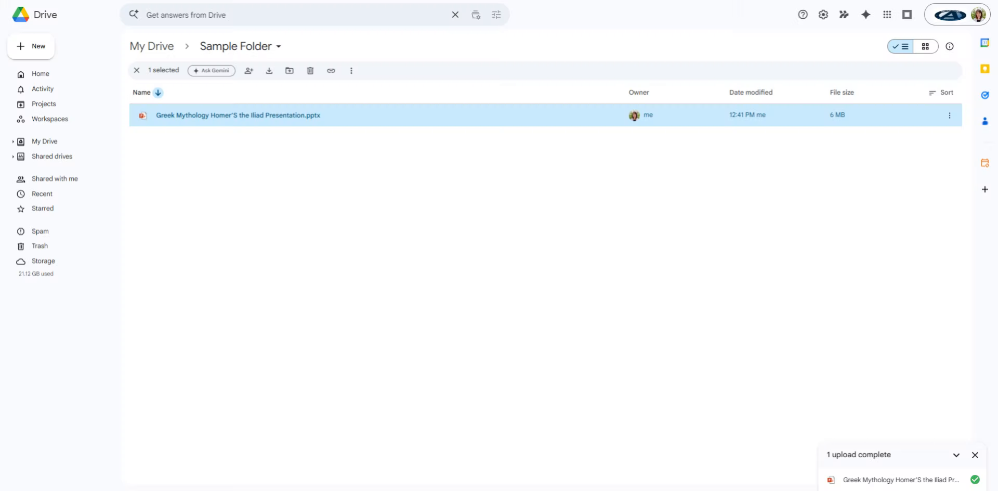Click the Gemini search icon in search bar

[x=134, y=15]
